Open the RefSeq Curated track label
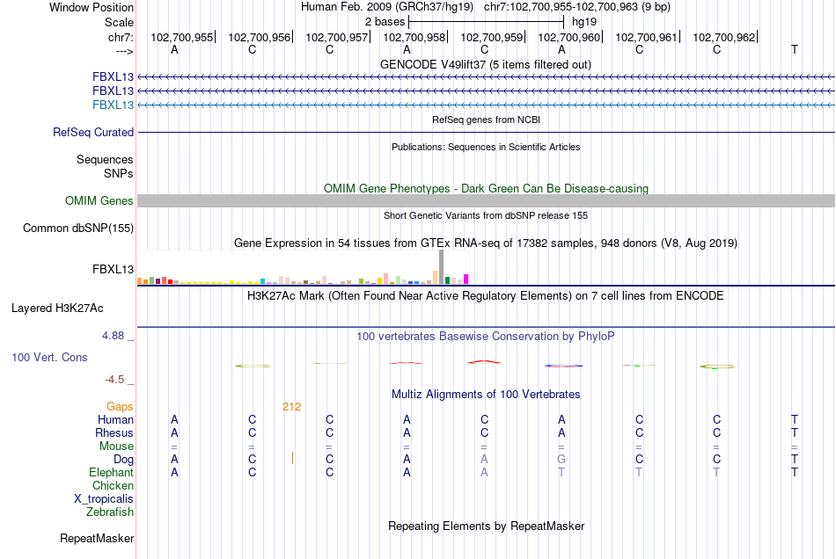Viewport: 836px width, 559px height. 93,132
